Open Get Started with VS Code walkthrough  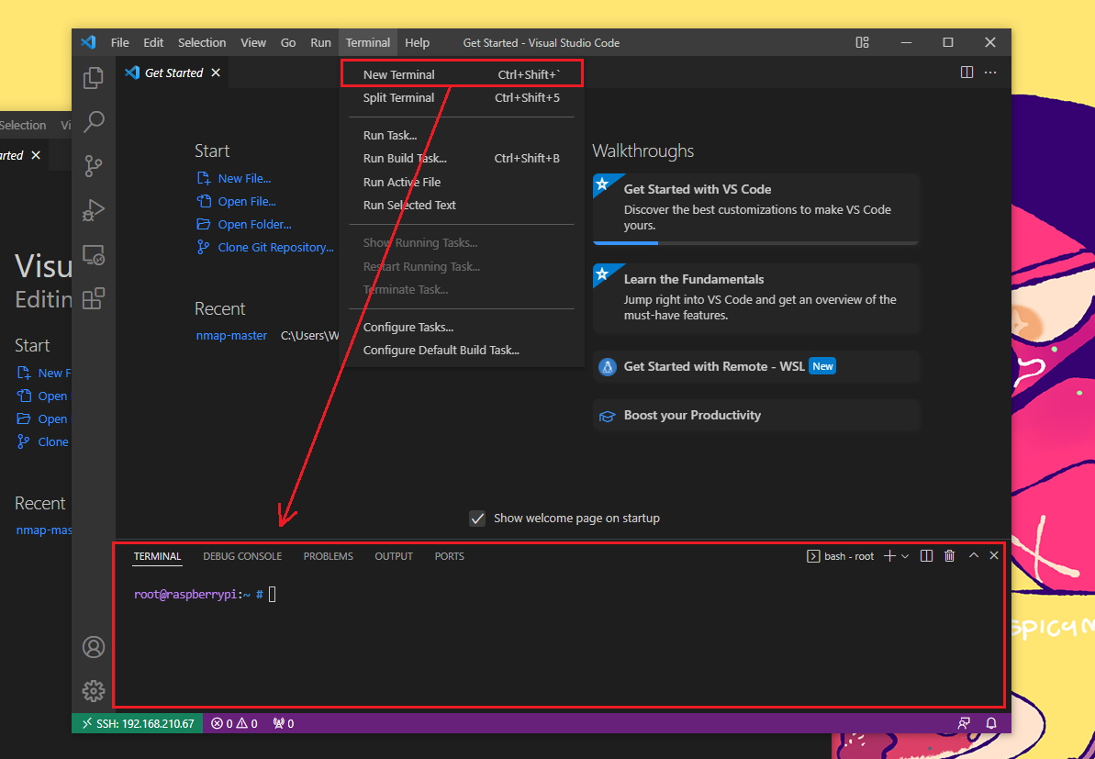[755, 208]
